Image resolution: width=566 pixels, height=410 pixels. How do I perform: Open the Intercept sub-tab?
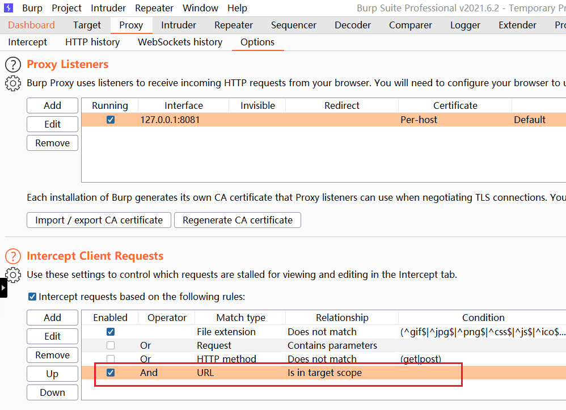click(27, 42)
